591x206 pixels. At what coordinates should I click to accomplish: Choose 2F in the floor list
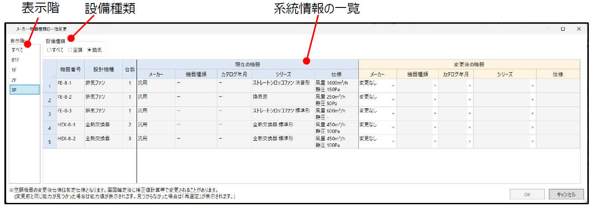pyautogui.click(x=15, y=80)
